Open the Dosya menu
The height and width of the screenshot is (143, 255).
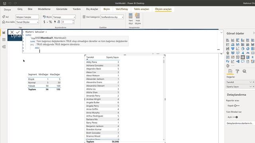pyautogui.click(x=7, y=10)
